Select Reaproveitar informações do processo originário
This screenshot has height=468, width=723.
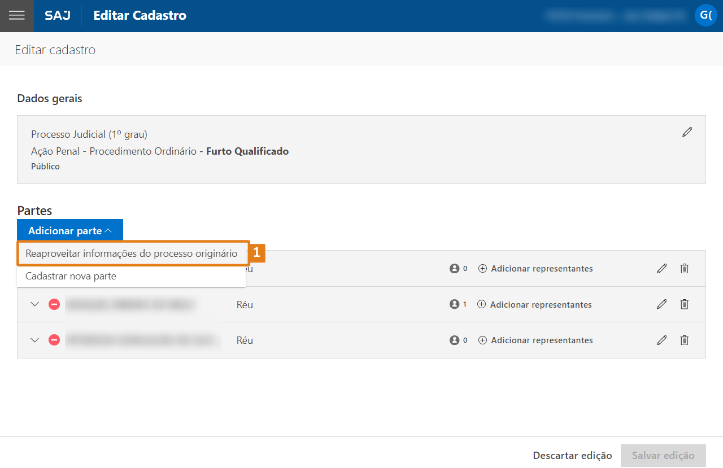coord(132,253)
